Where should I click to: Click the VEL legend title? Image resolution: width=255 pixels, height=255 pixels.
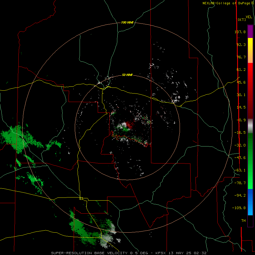coord(249,17)
